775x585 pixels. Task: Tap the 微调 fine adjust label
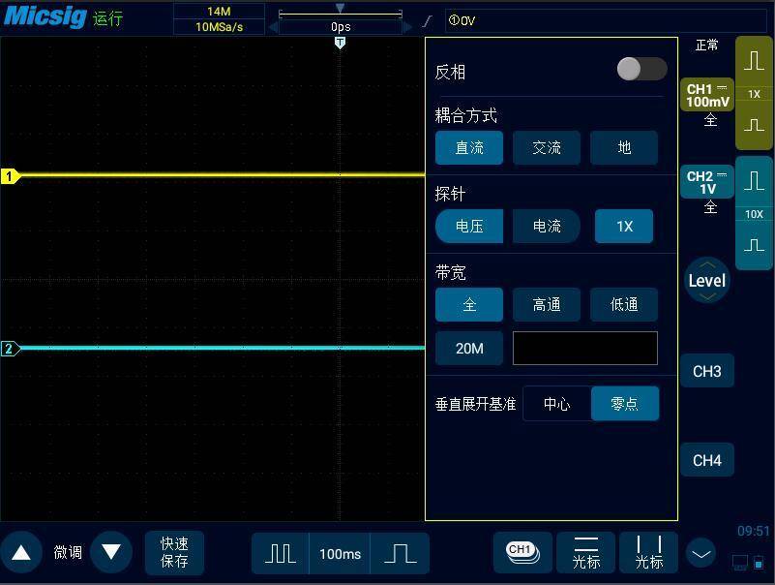[x=67, y=552]
